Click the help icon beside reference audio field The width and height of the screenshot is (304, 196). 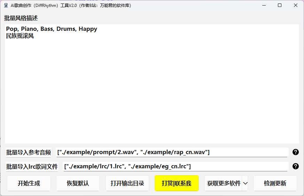[295, 152]
